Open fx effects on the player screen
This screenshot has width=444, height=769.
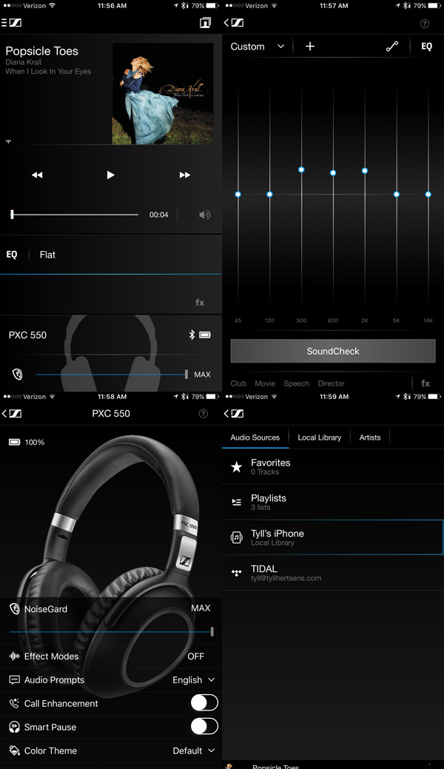200,302
